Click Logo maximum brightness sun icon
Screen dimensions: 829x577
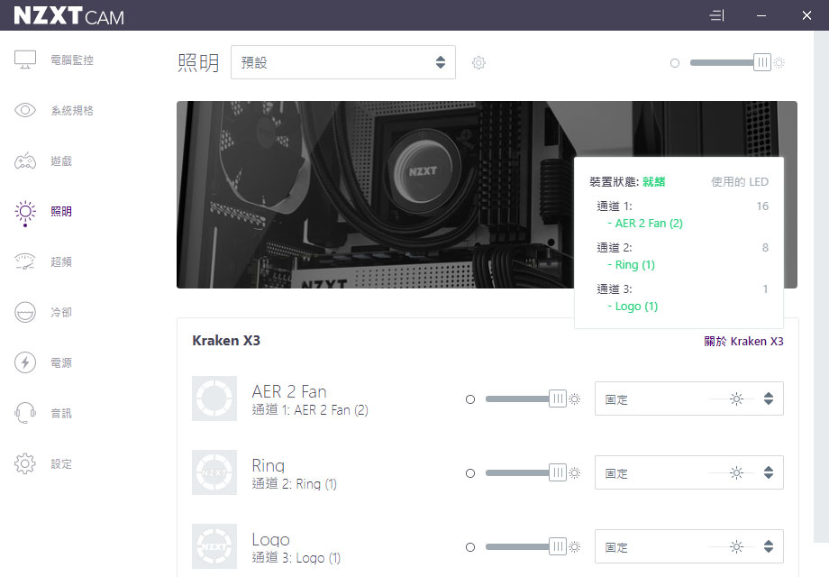coord(575,547)
